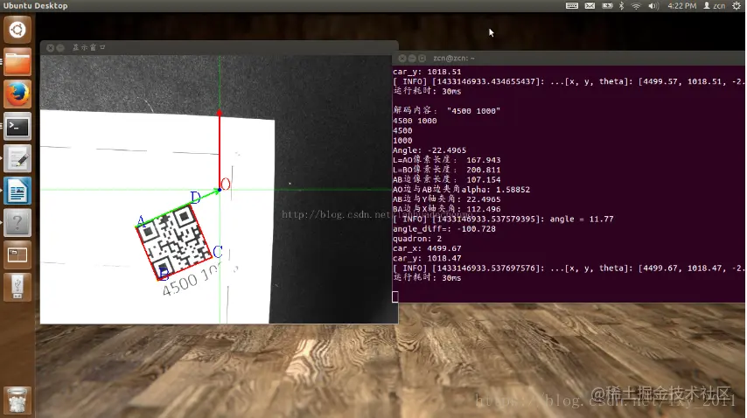Open the window-shaped launcher icon below Help

(x=17, y=255)
